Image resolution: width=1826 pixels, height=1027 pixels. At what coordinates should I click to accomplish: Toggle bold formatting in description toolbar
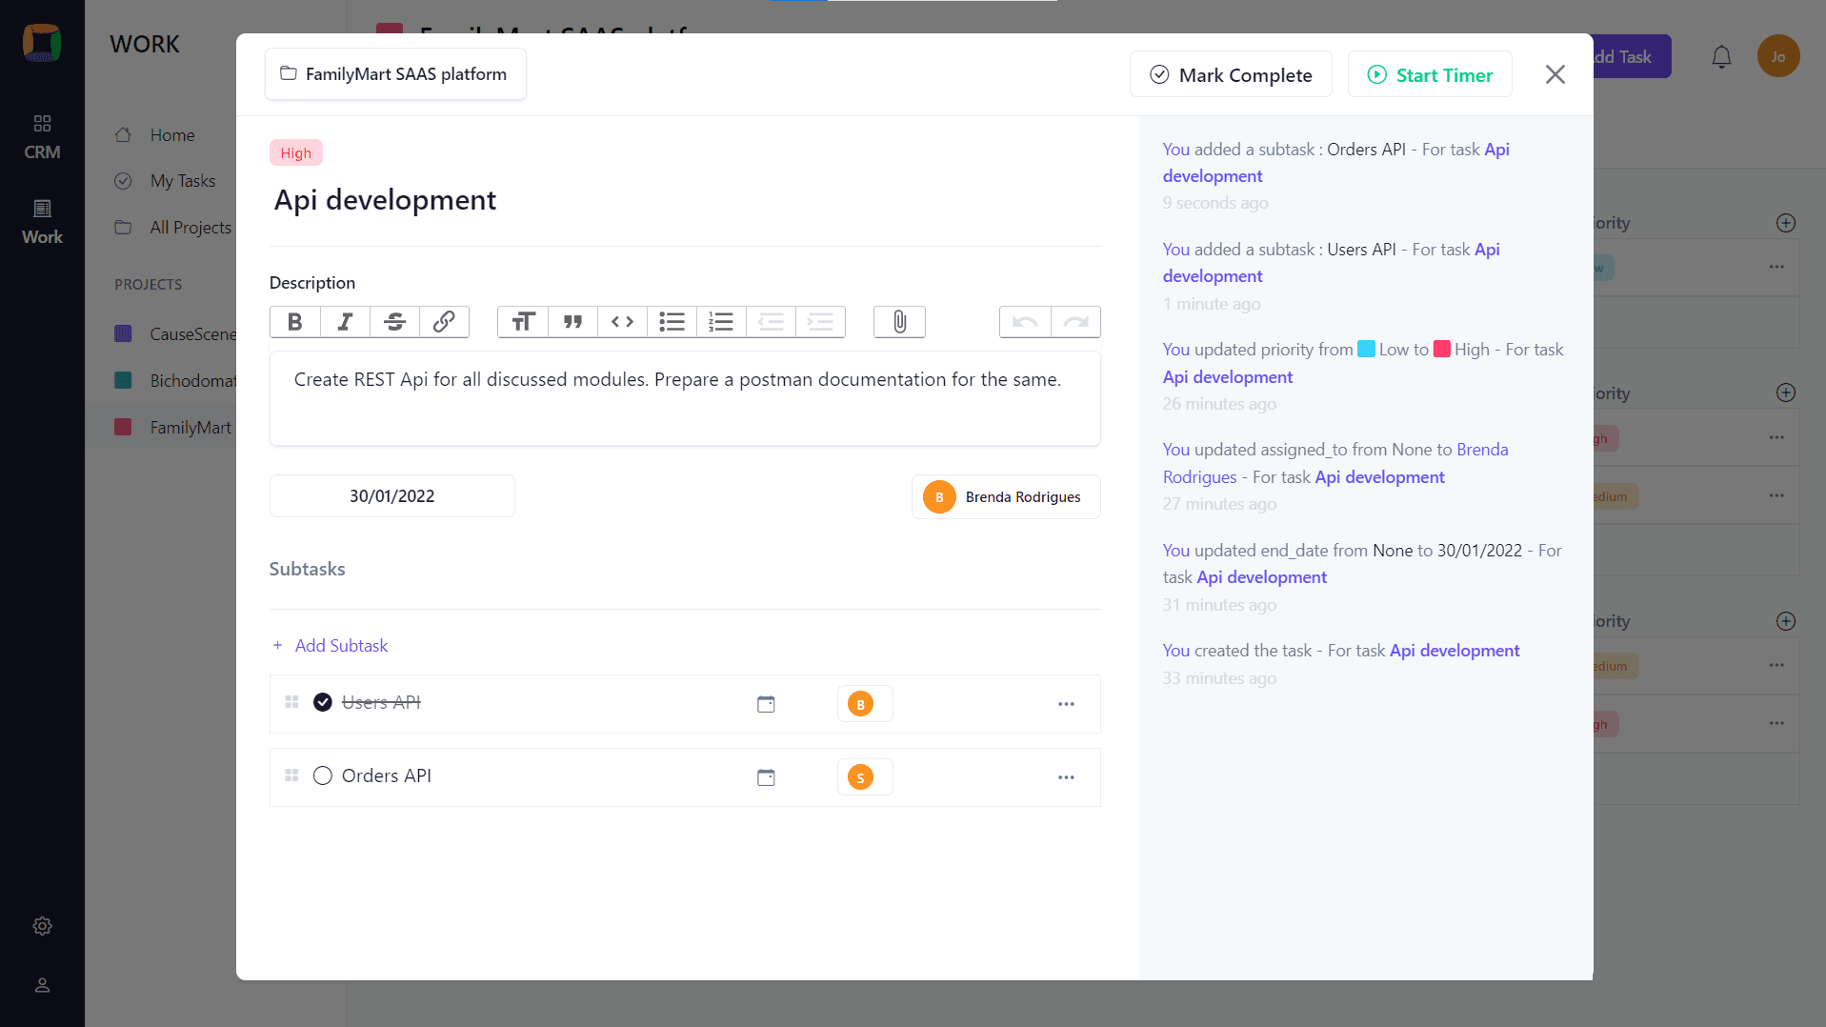(295, 322)
